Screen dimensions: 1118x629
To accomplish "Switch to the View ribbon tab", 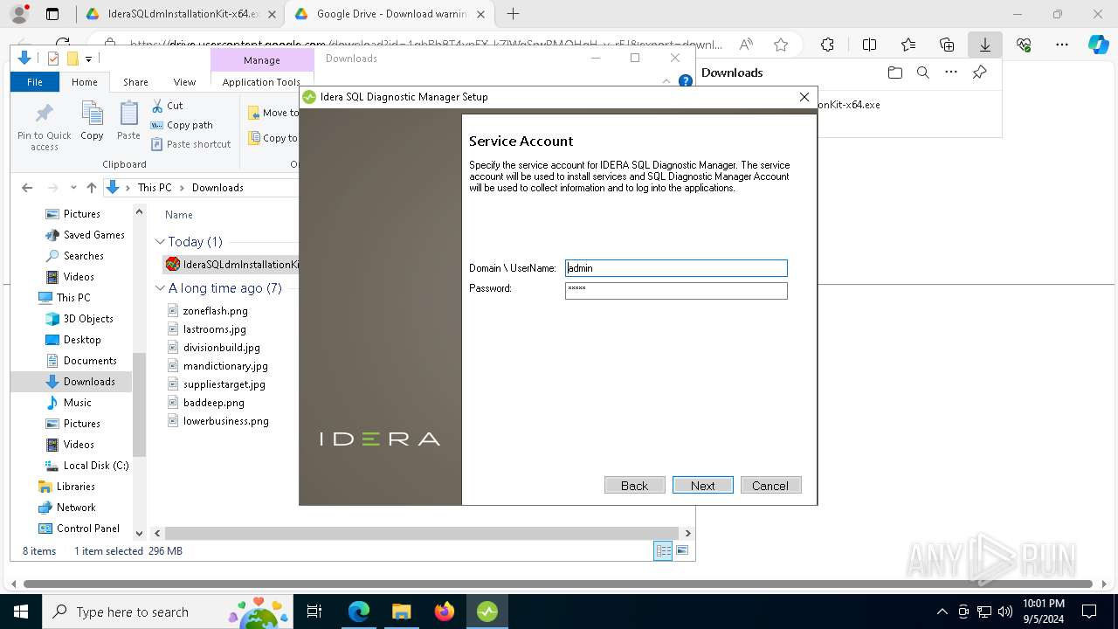I will point(184,82).
